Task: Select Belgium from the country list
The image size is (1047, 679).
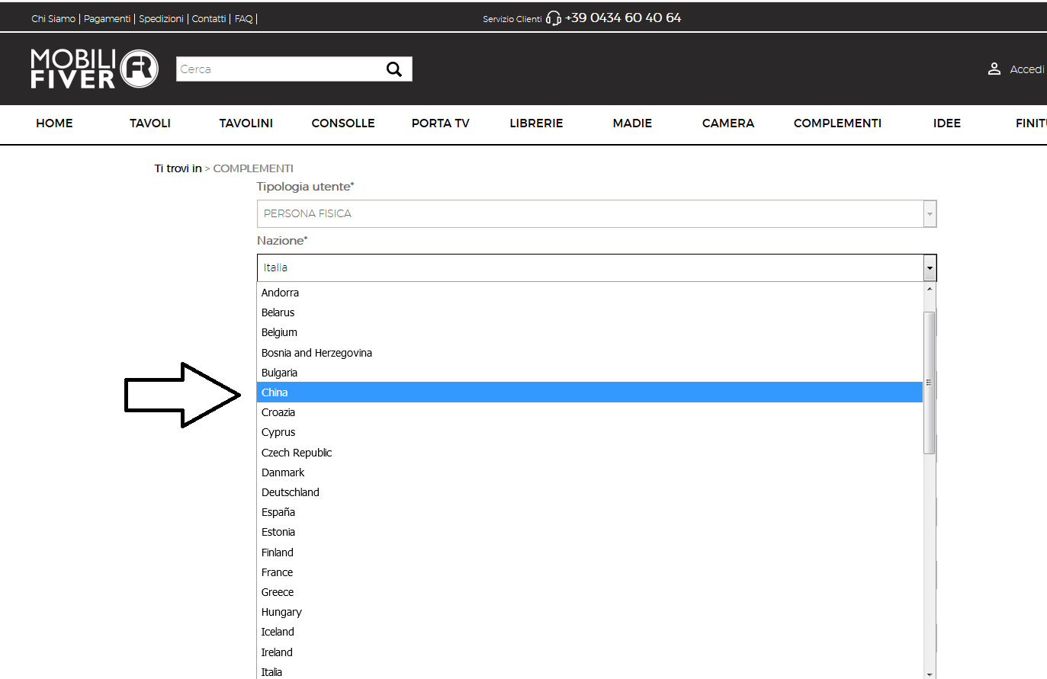Action: (590, 332)
